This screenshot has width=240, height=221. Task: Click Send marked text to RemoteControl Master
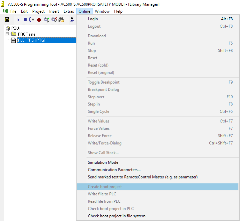(x=142, y=177)
